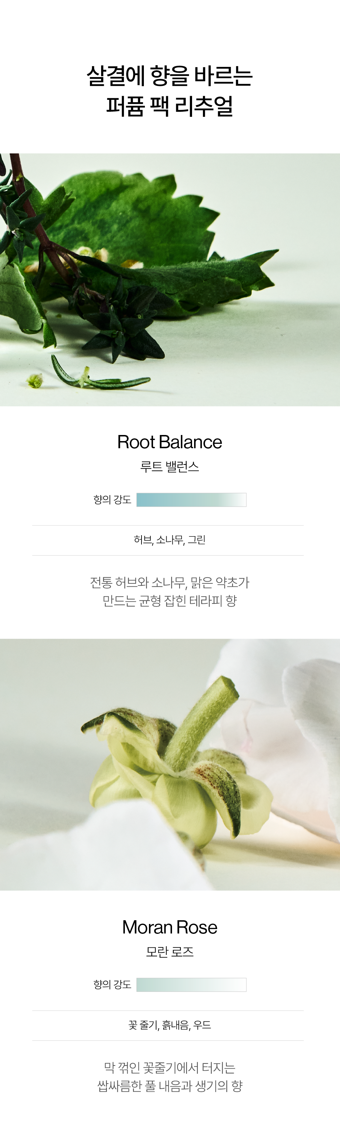Select the "허브, 소나무, 그린" notes row
The height and width of the screenshot is (1125, 340).
(x=170, y=540)
